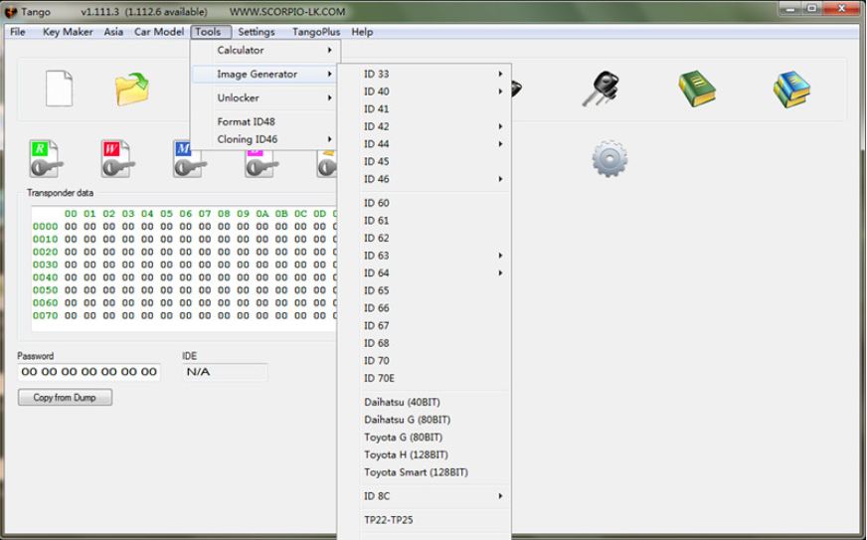Expand the ID 46 submenu

(x=425, y=179)
